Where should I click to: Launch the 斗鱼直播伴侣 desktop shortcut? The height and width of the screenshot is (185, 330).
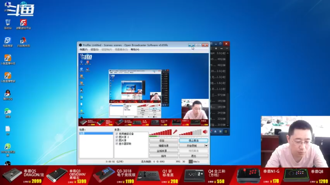(x=8, y=60)
